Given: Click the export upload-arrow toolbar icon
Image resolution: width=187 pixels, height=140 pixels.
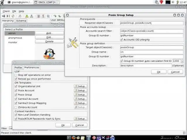Looking at the screenshot, I should (x=32, y=16).
